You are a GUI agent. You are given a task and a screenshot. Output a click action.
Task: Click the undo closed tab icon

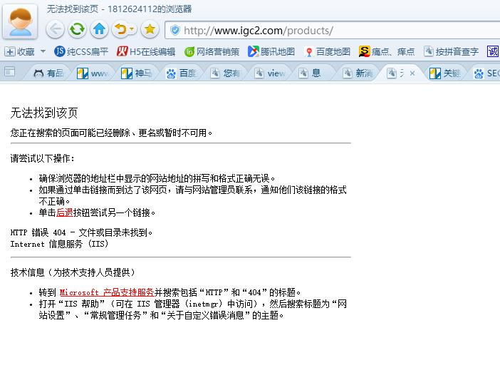[x=120, y=30]
